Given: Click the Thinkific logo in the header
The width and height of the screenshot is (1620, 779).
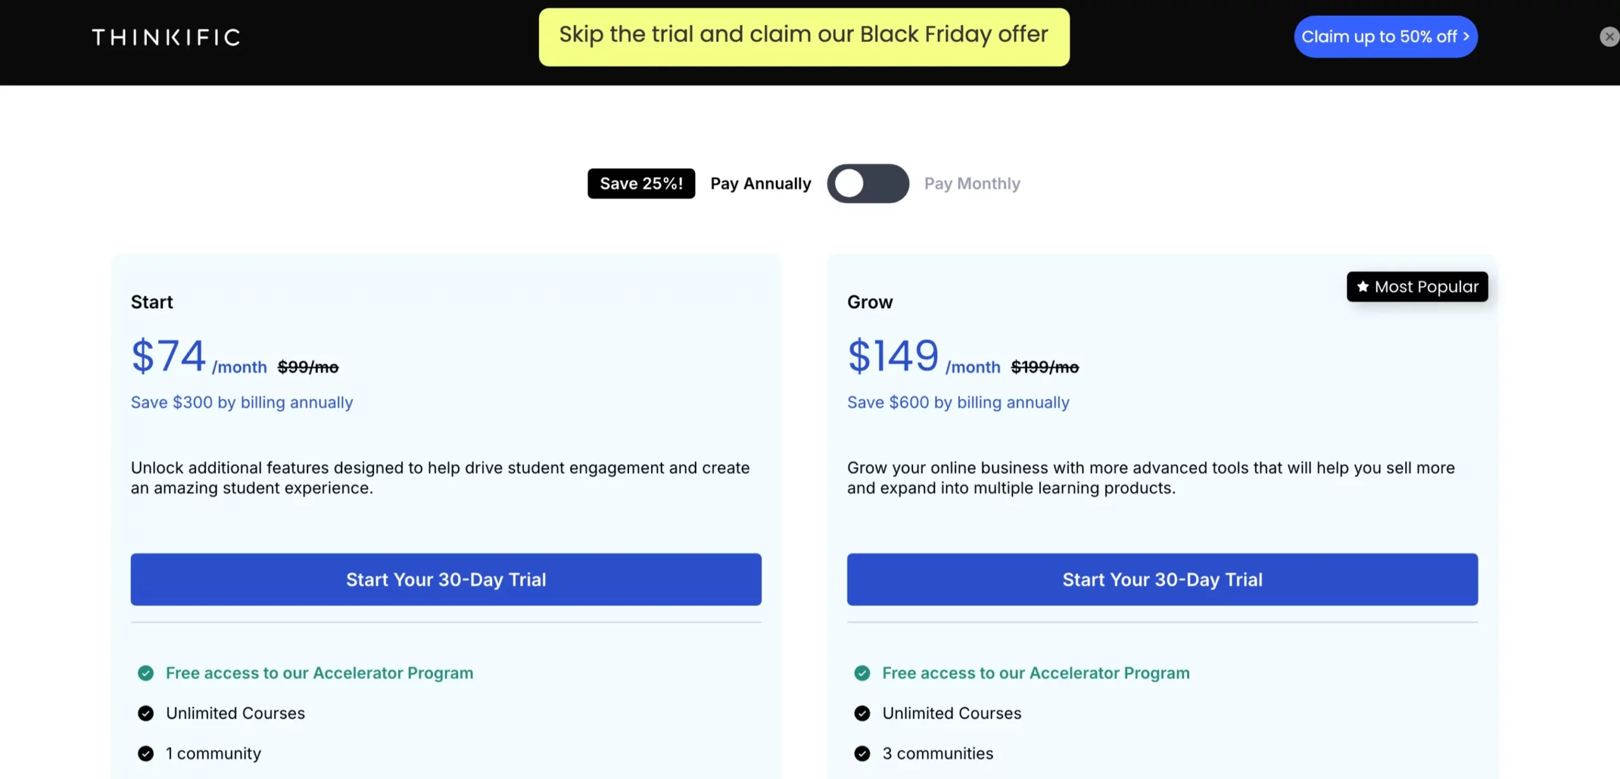Looking at the screenshot, I should [x=165, y=36].
